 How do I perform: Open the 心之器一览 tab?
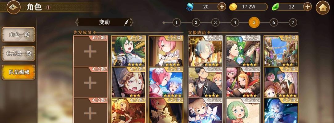pos(18,53)
